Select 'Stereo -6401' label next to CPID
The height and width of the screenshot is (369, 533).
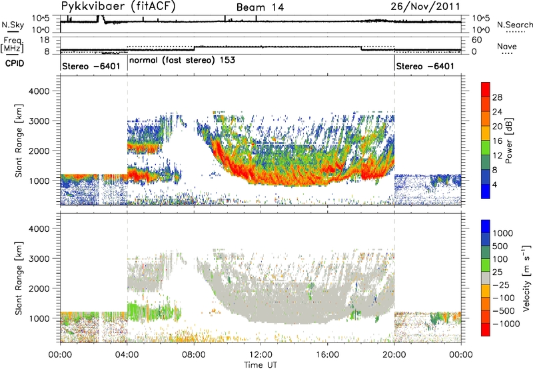91,66
